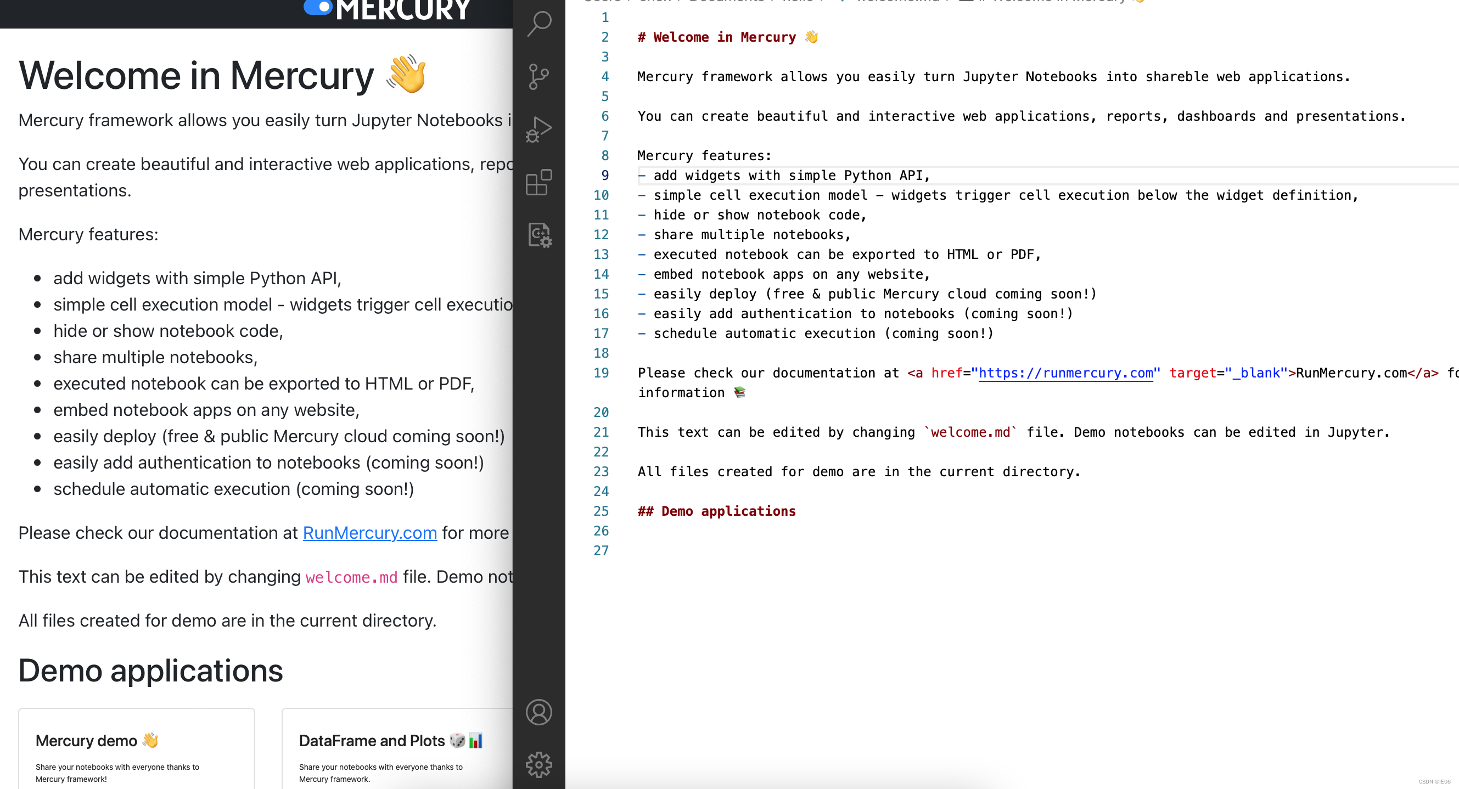
Task: Click the 'Demo applications' heading in preview
Action: (150, 670)
